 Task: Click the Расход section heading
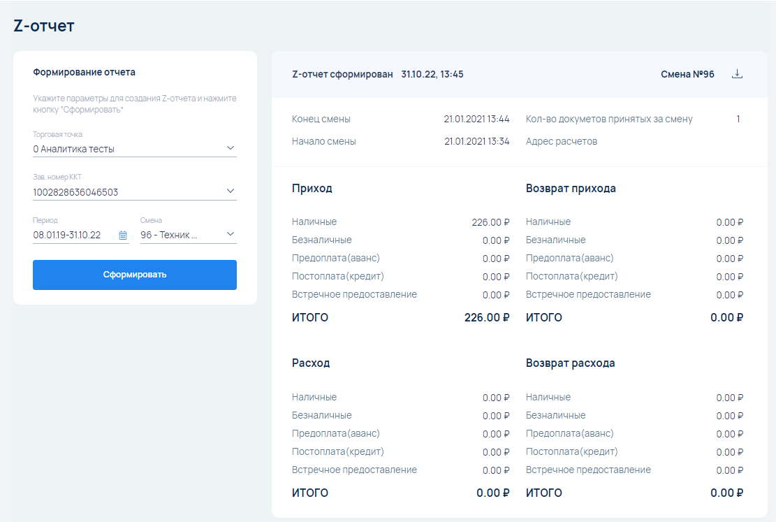[x=310, y=363]
